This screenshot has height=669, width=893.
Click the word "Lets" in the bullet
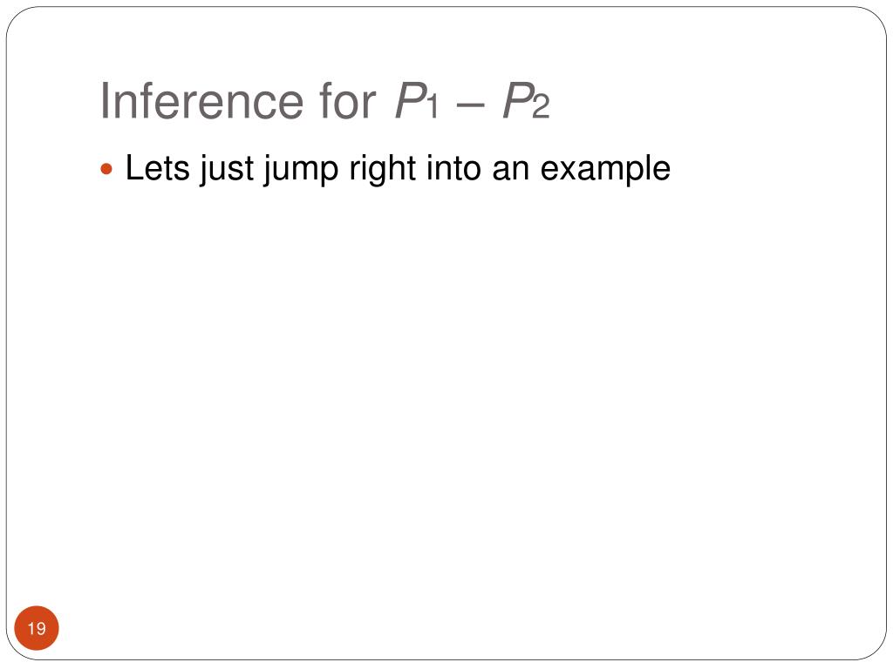pos(158,168)
